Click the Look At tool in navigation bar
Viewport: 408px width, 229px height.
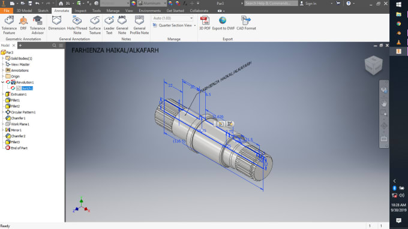(x=384, y=139)
